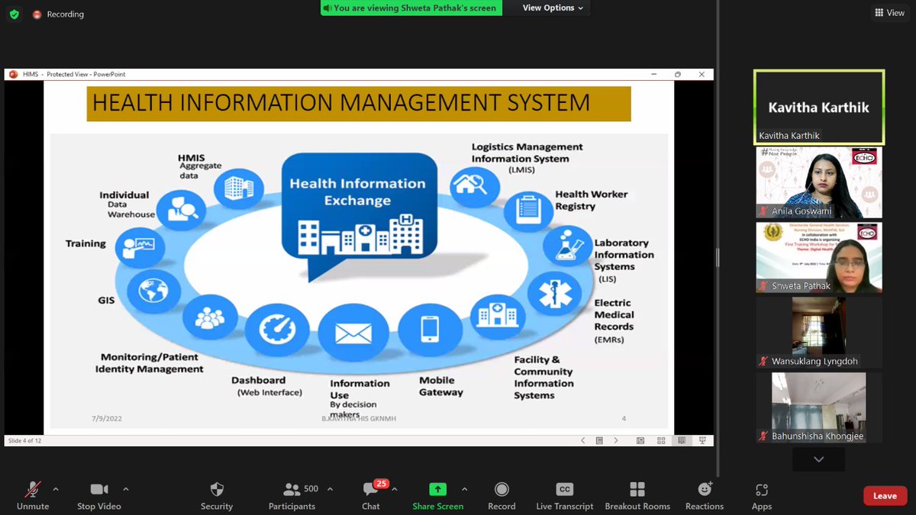The height and width of the screenshot is (515, 916).
Task: Expand Share Screen options arrow
Action: [464, 489]
